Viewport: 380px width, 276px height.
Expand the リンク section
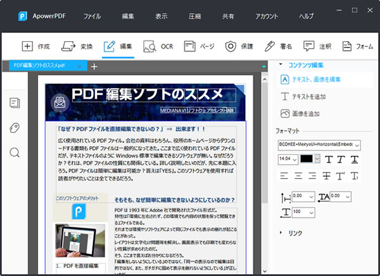point(281,233)
